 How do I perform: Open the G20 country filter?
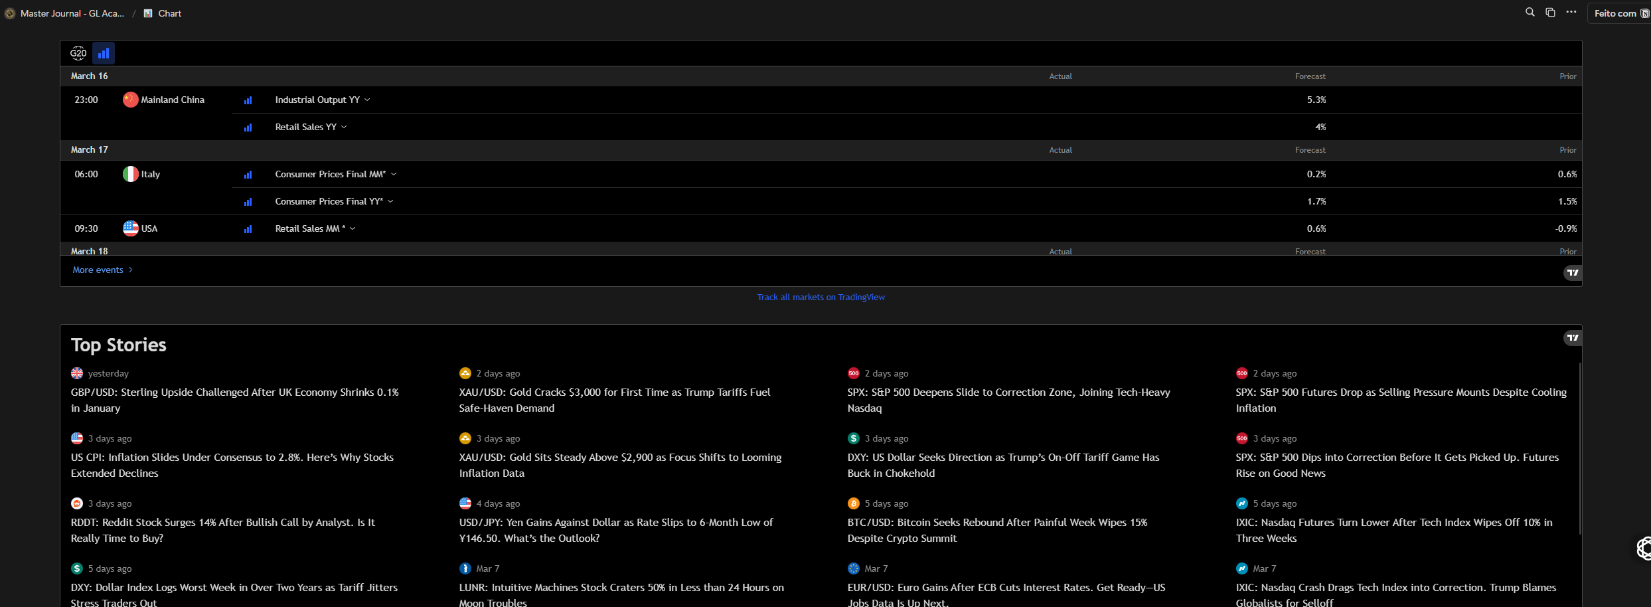(x=78, y=53)
